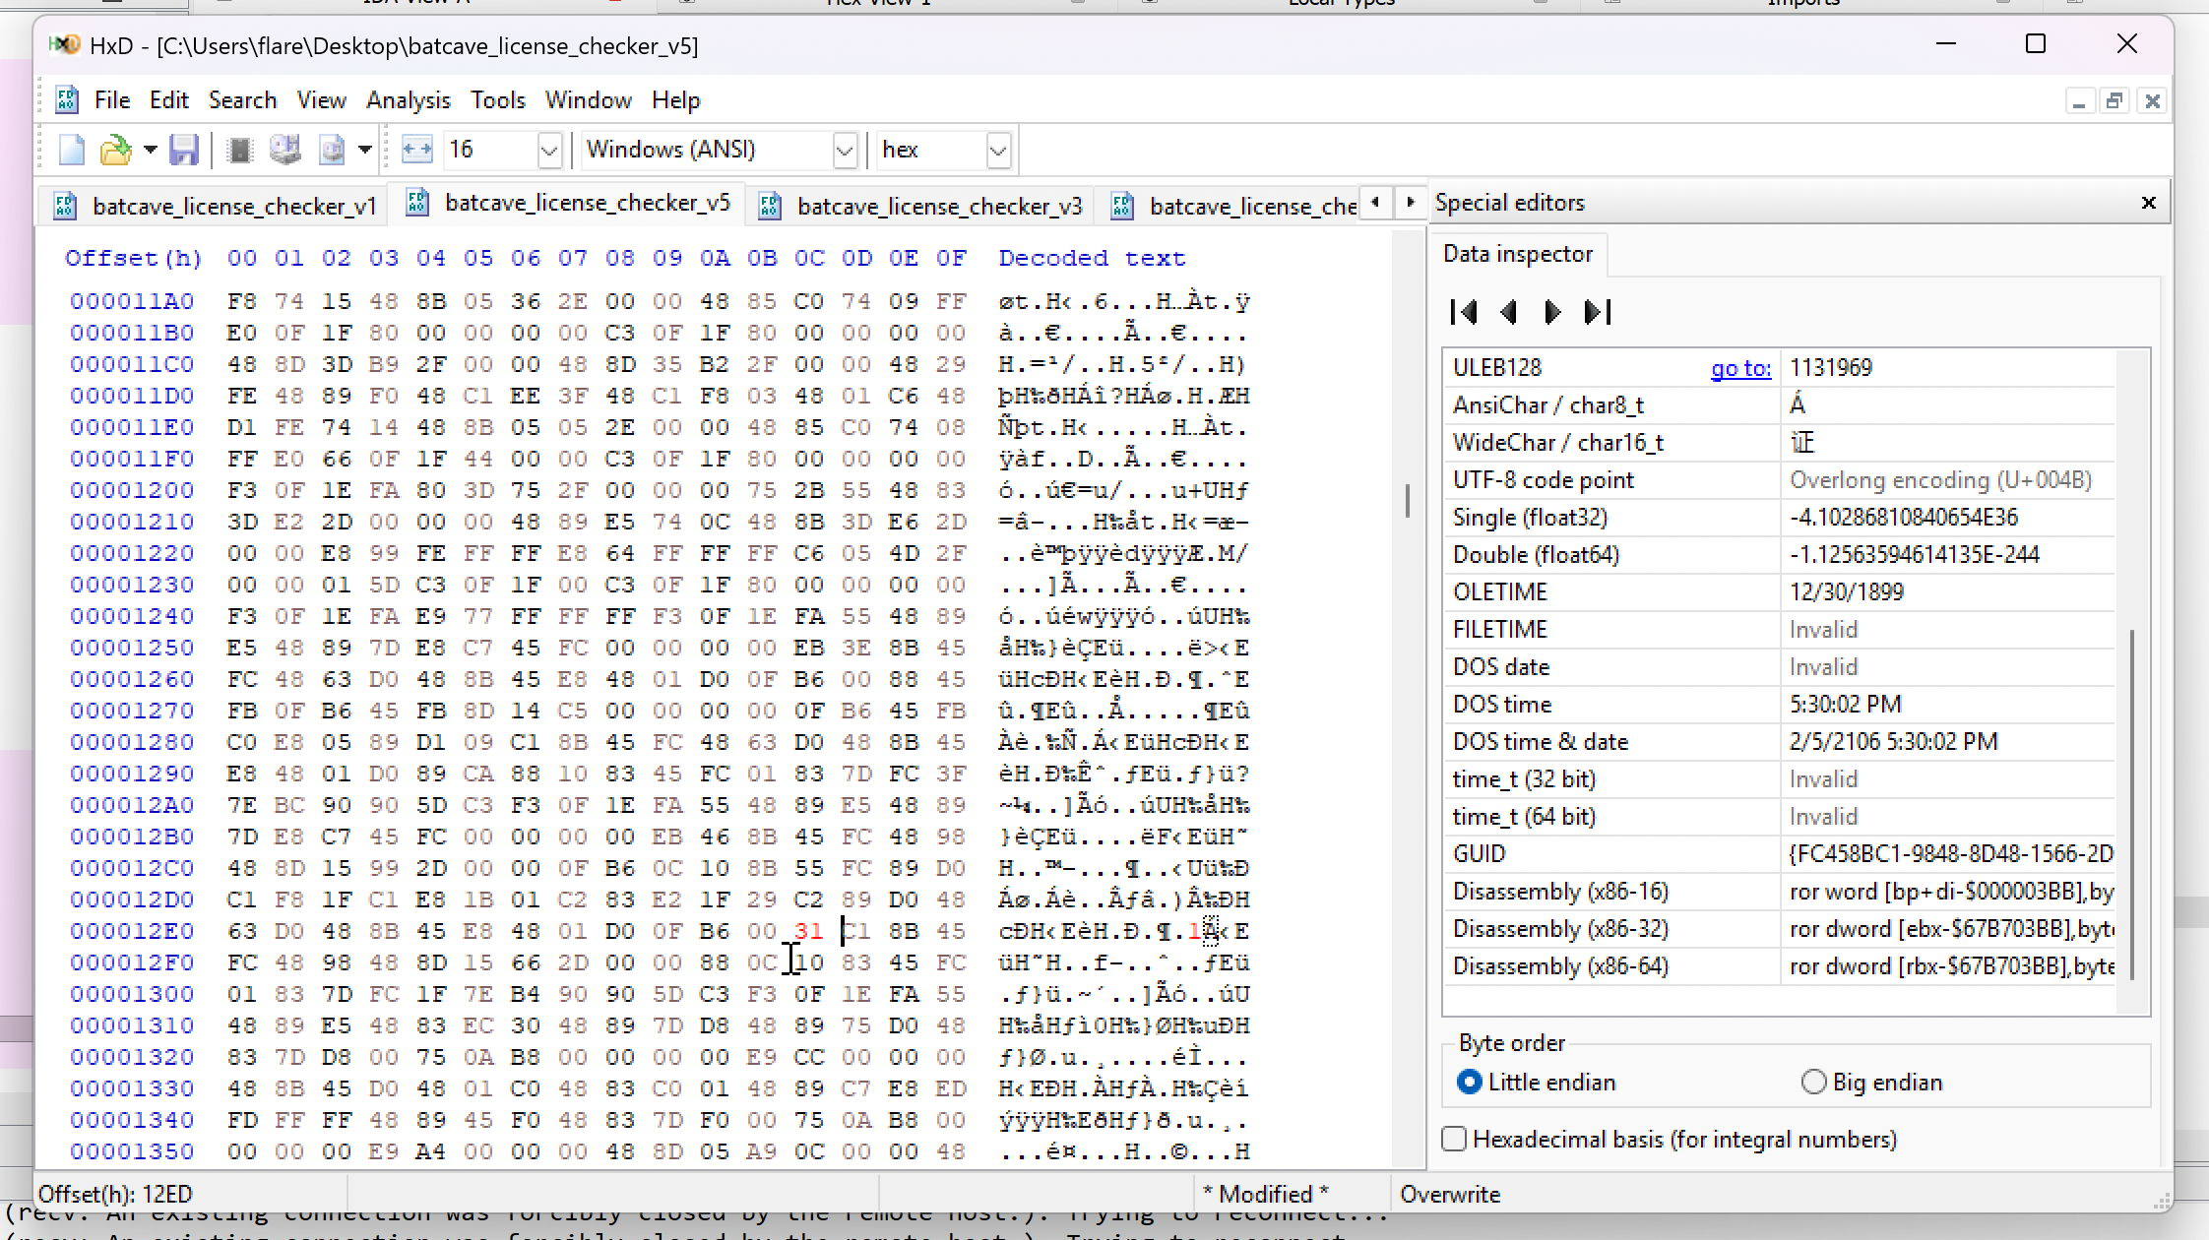2209x1240 pixels.
Task: Select Little endian byte order
Action: pyautogui.click(x=1535, y=1083)
